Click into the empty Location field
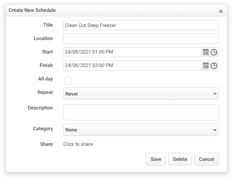232x178 pixels. click(x=141, y=39)
